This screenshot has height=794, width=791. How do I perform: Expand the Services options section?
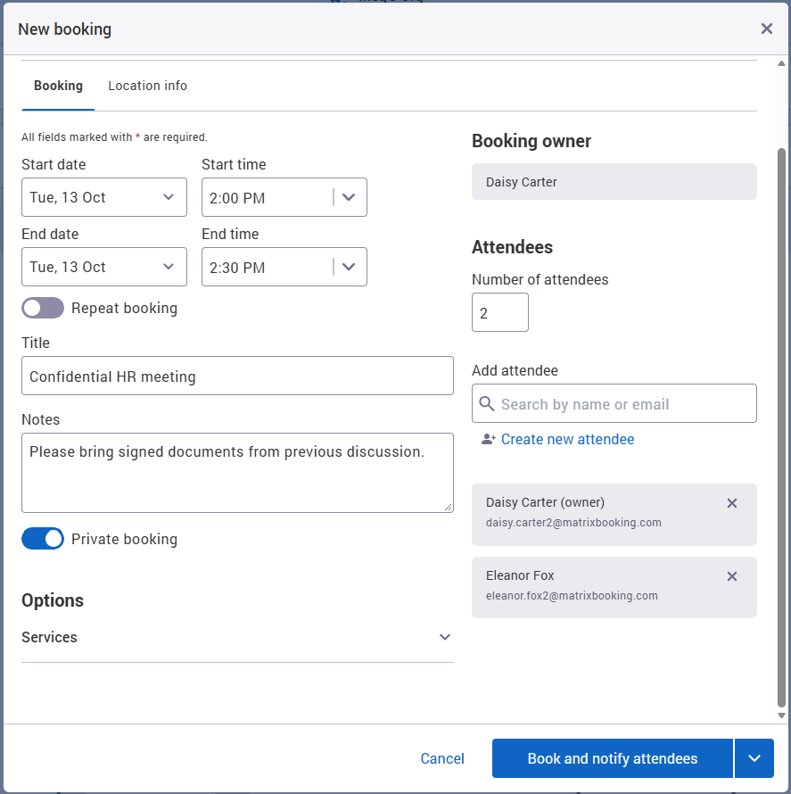(x=237, y=637)
